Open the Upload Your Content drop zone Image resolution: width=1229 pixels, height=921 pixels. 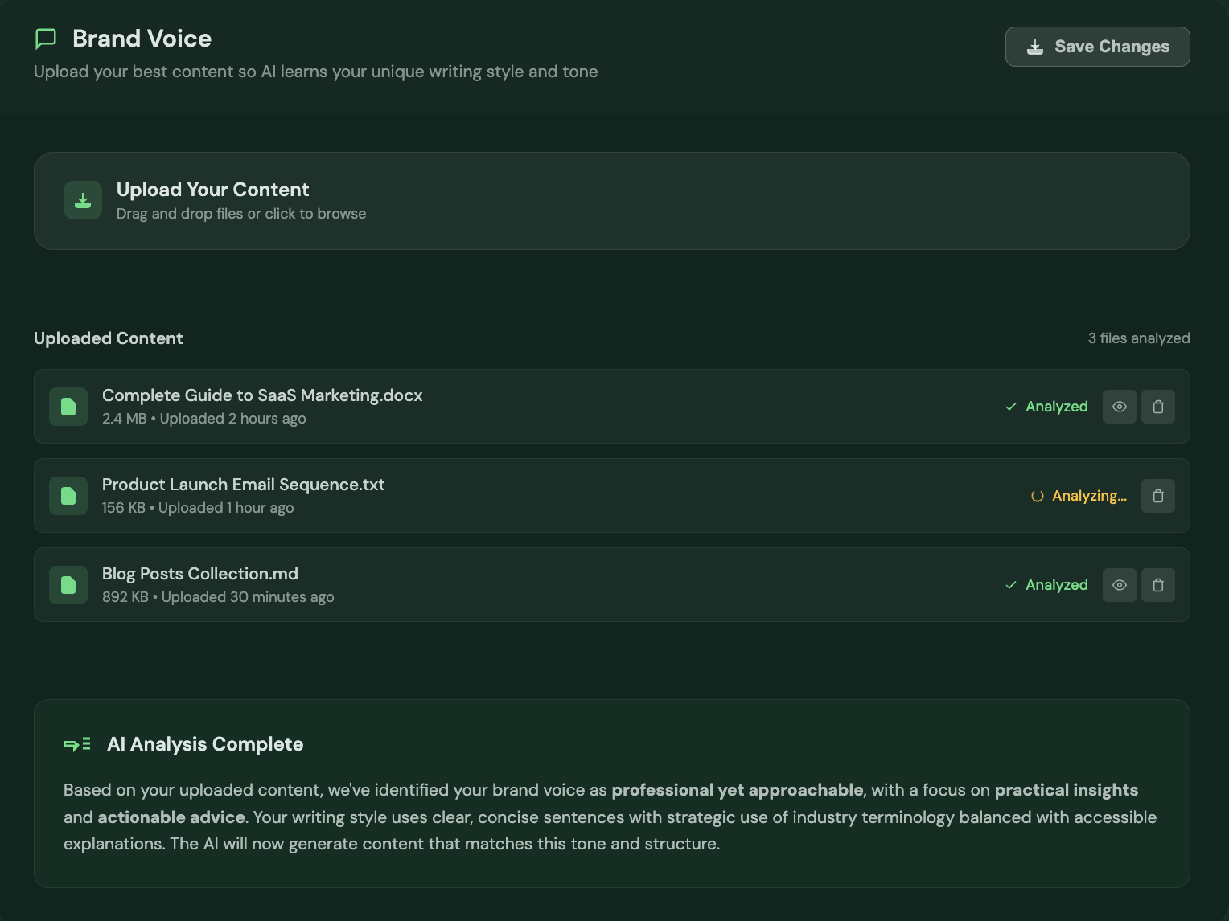[611, 201]
